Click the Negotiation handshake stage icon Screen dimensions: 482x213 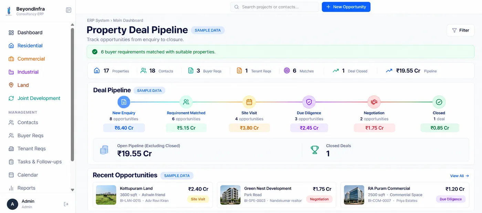[374, 102]
